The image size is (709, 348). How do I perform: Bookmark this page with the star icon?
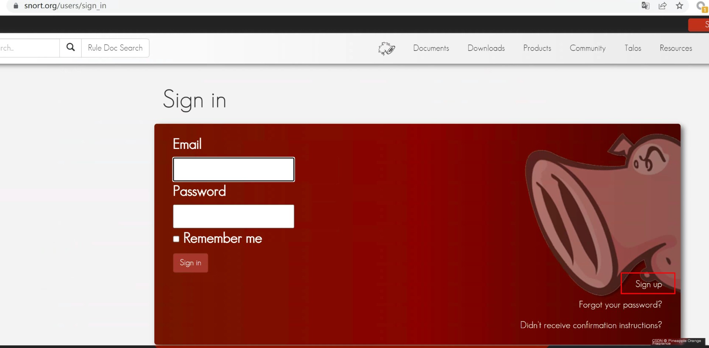point(679,6)
